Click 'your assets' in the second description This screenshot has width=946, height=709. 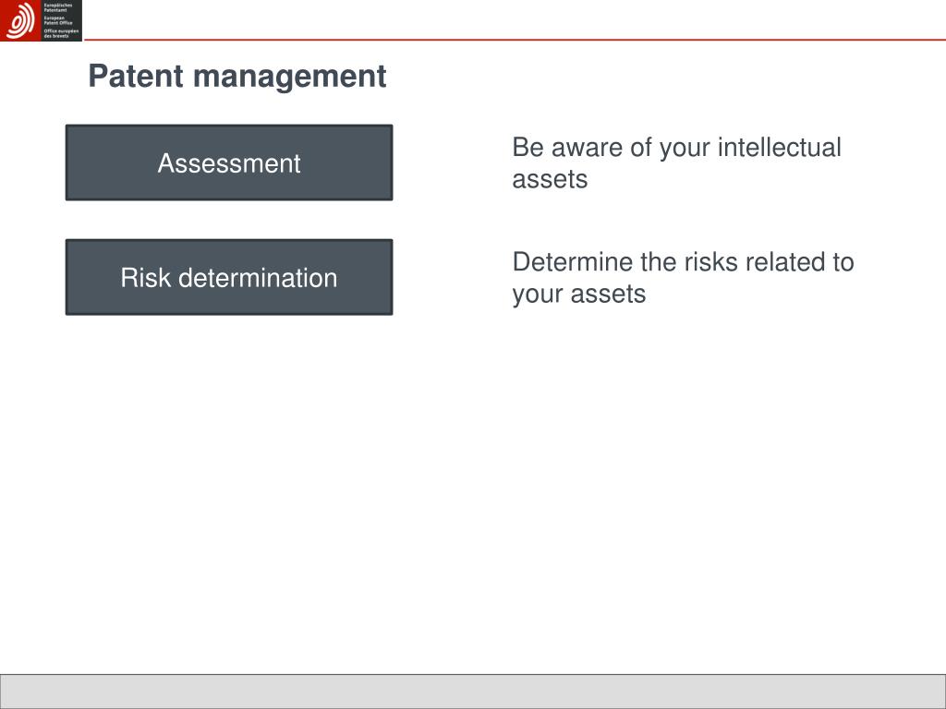(578, 294)
